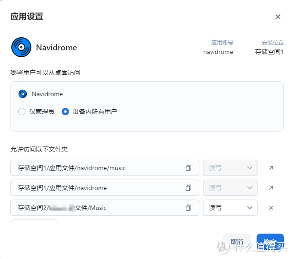This screenshot has width=292, height=259.
Task: Select the 仅管理员 radio option
Action: point(22,112)
